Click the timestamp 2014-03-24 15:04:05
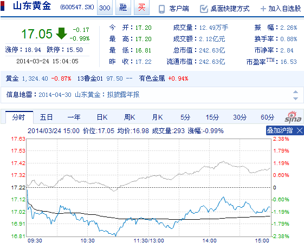The height and width of the screenshot is (243, 304). tap(47, 61)
